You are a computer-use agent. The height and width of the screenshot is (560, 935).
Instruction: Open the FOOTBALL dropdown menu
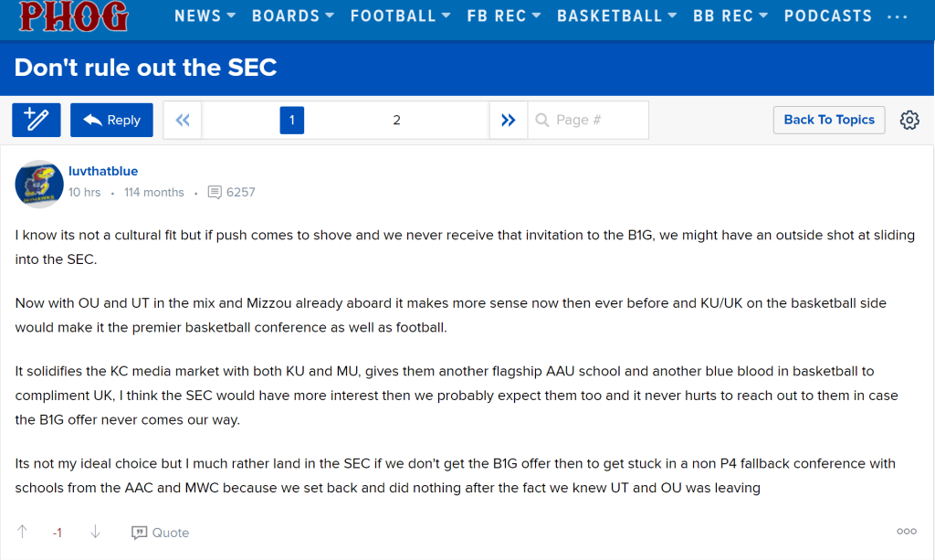click(400, 16)
